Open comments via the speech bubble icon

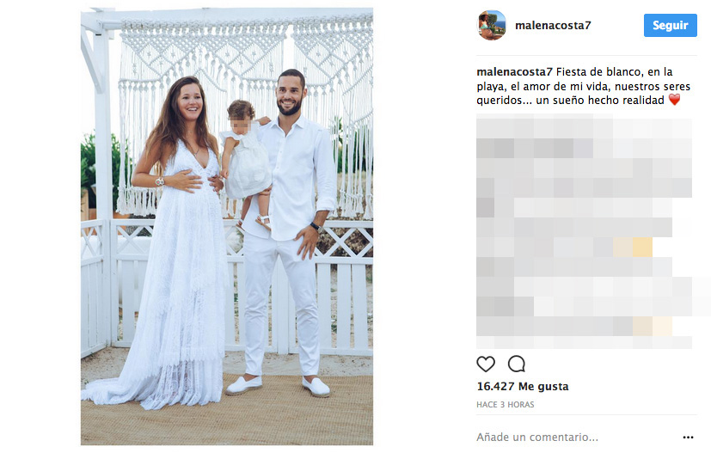coord(517,364)
